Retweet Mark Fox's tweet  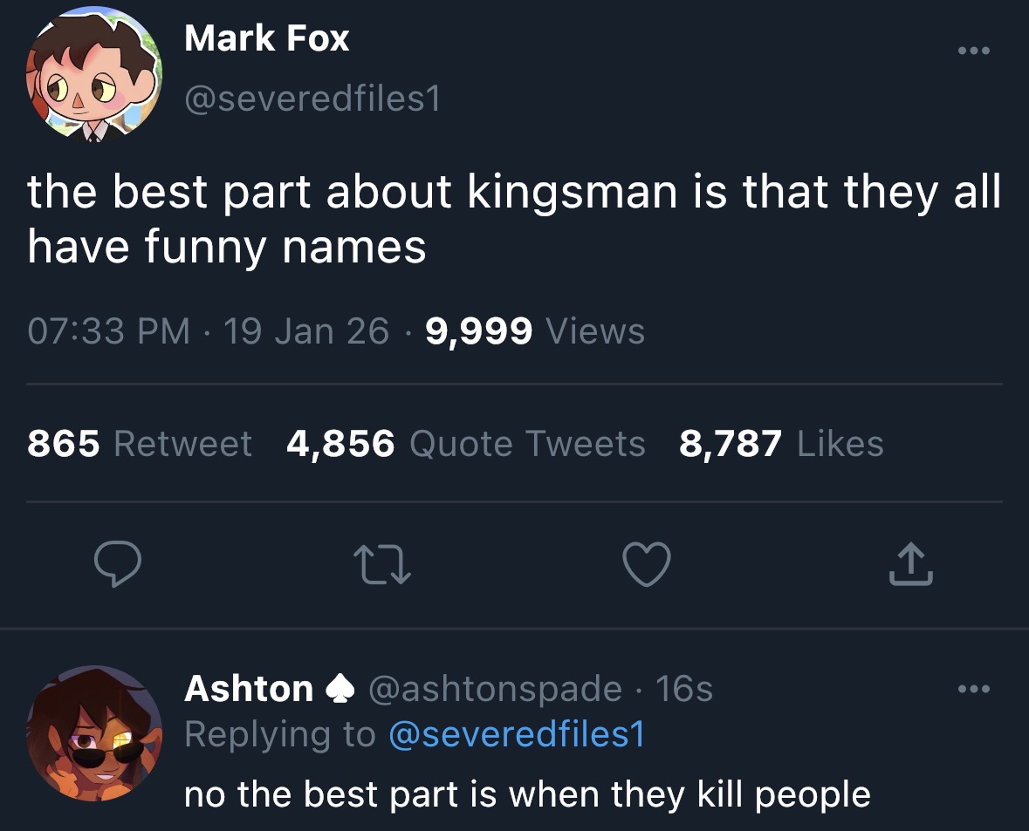(383, 564)
